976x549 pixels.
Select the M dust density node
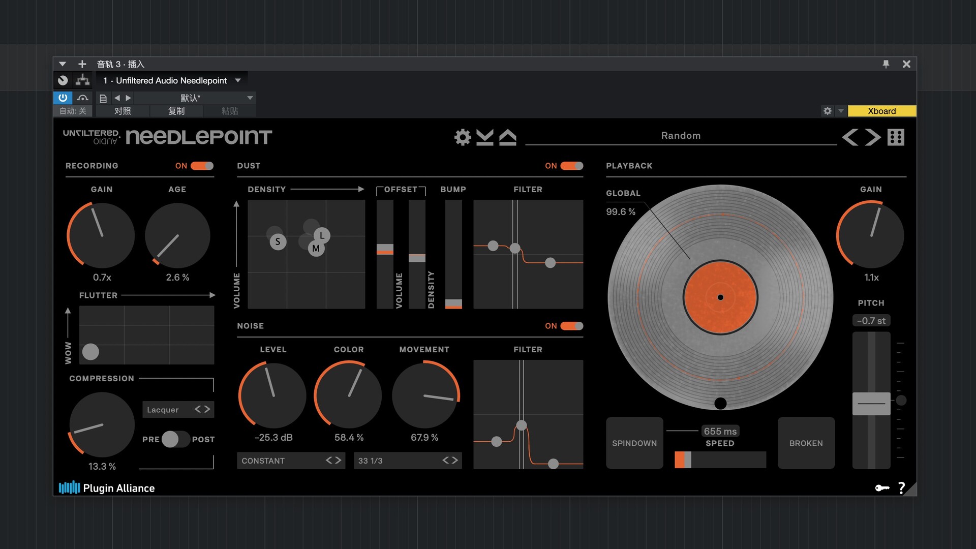316,249
